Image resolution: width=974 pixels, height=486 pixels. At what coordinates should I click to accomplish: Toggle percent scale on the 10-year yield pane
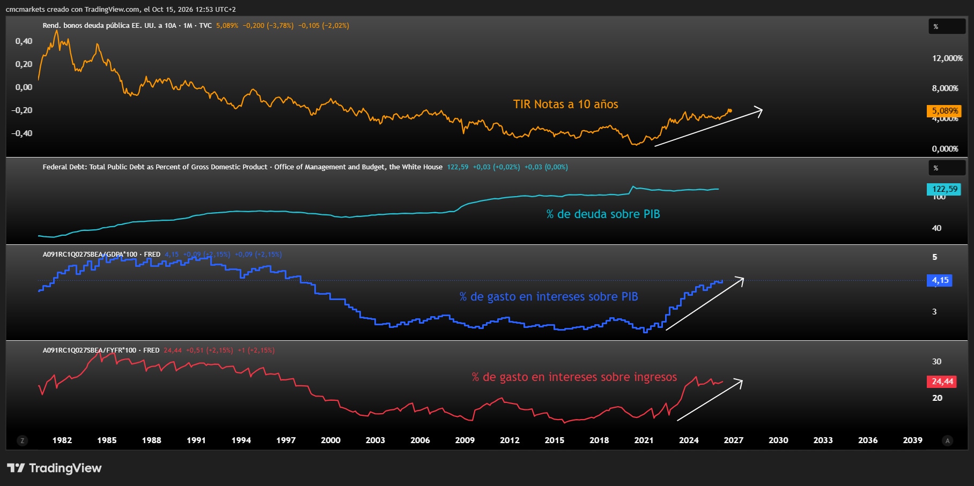coord(947,27)
